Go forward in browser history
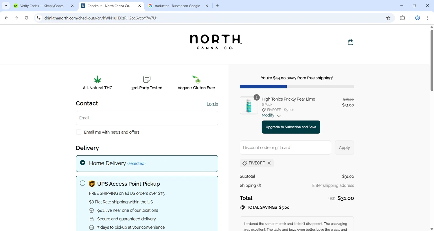The image size is (434, 231). pyautogui.click(x=16, y=18)
